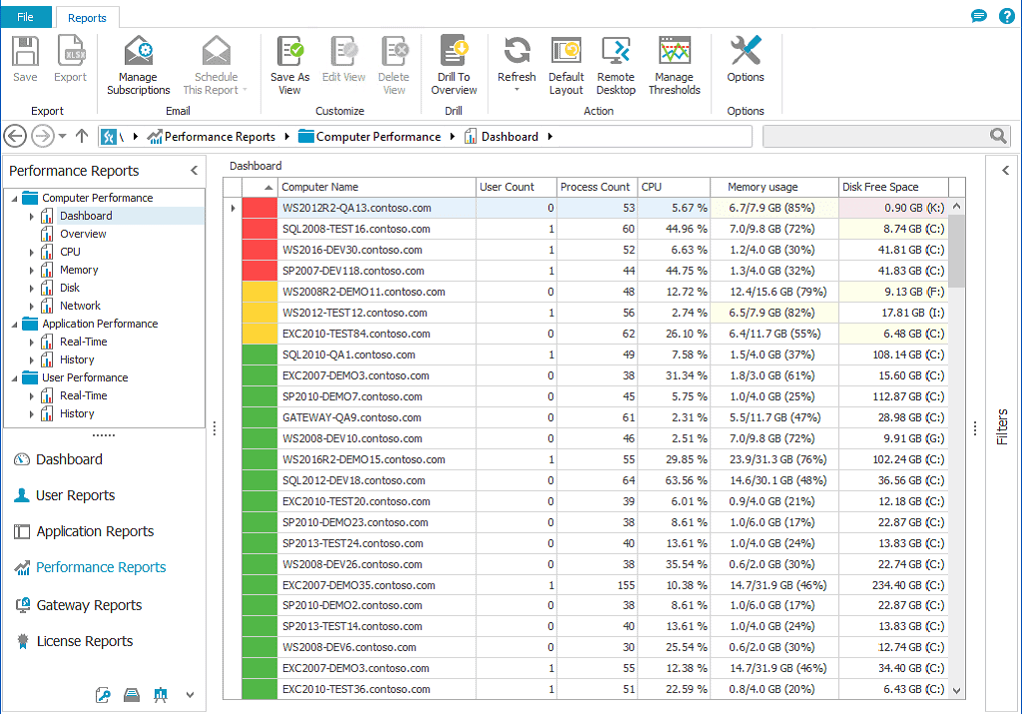This screenshot has height=714, width=1022.
Task: Collapse the Performance Reports panel
Action: click(x=195, y=170)
